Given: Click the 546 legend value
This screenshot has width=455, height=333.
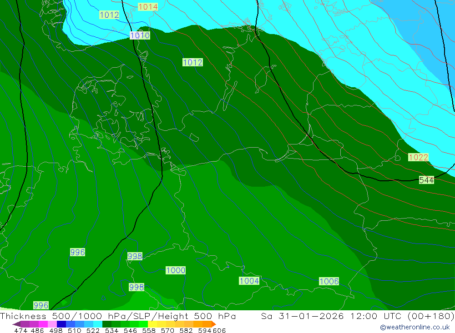Looking at the screenshot, I should pos(130,330).
